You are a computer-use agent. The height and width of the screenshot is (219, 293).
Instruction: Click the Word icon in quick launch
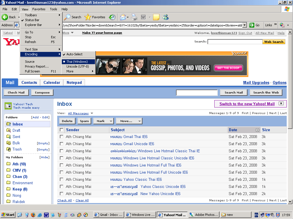click(x=46, y=215)
